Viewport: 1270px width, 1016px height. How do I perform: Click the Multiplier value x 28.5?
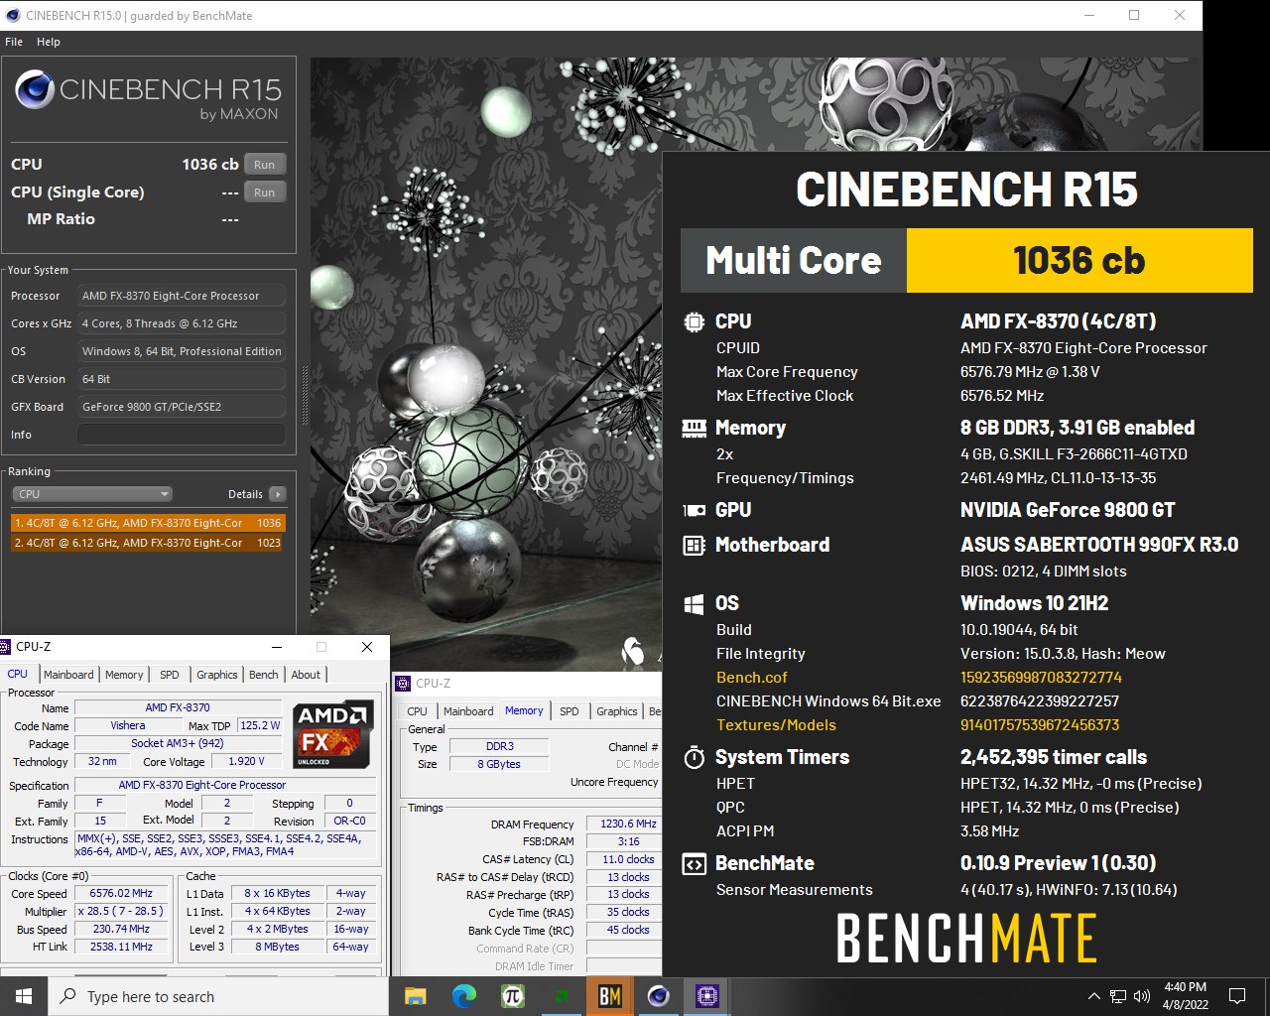tap(121, 911)
